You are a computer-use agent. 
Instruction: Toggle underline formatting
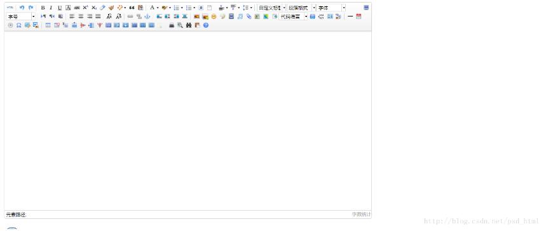(x=59, y=8)
